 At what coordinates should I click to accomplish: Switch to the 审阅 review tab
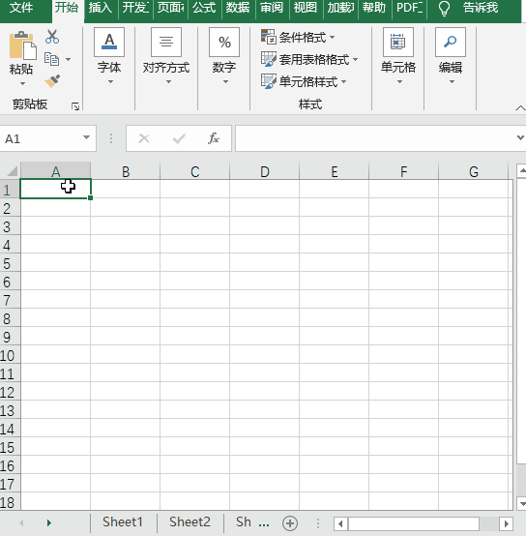[x=272, y=8]
